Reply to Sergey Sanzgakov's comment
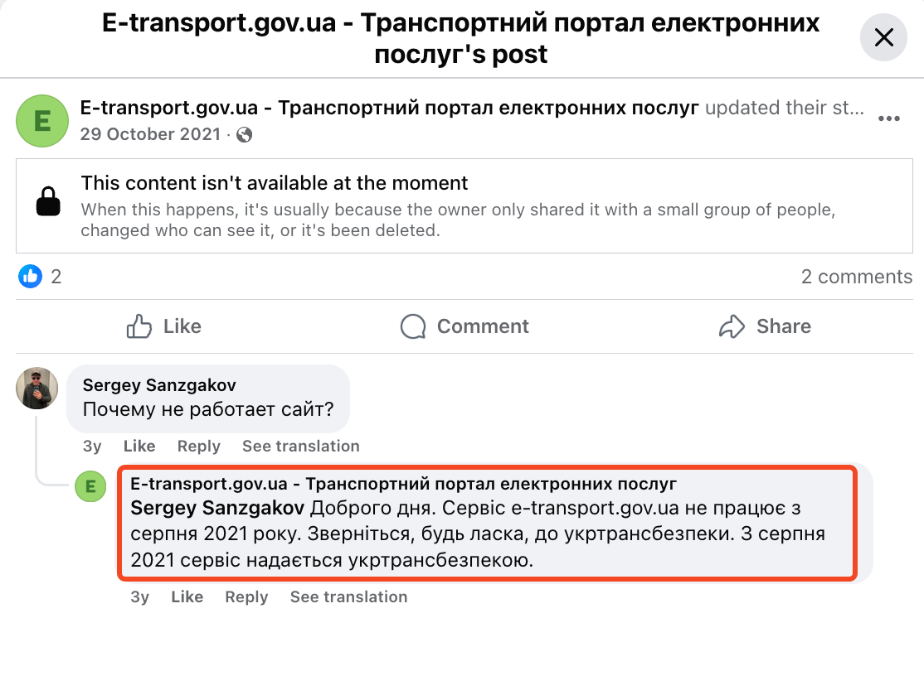The width and height of the screenshot is (924, 676). [x=198, y=446]
